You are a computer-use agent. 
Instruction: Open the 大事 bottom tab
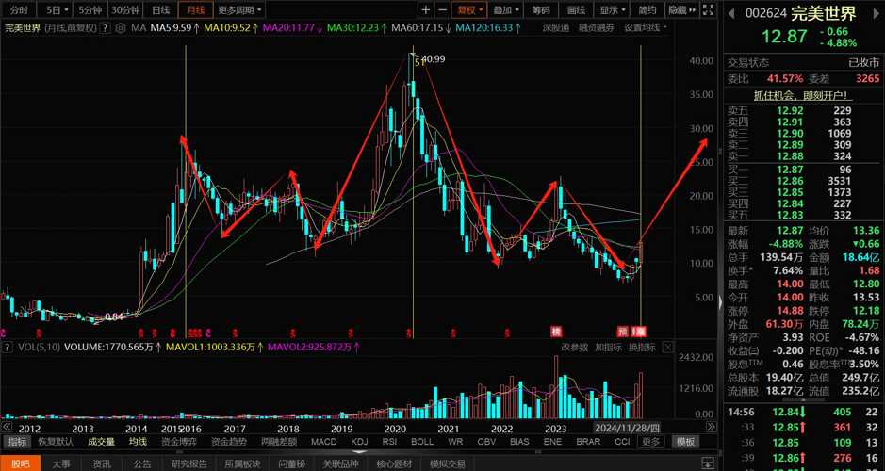(x=61, y=464)
